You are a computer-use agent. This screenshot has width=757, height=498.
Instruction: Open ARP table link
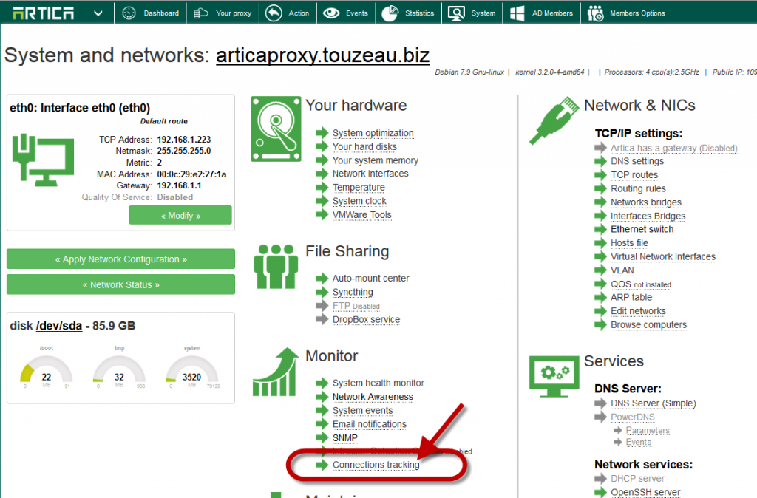[x=631, y=297]
